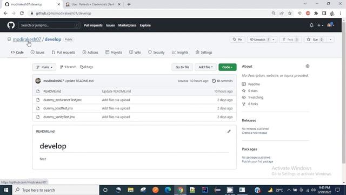Viewport: 346px width, 195px height.
Task: Open Explore in top navigation
Action: pos(145,25)
